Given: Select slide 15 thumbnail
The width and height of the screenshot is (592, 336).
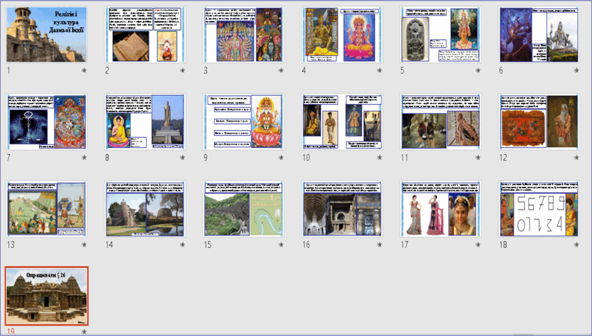Looking at the screenshot, I should click(x=244, y=209).
